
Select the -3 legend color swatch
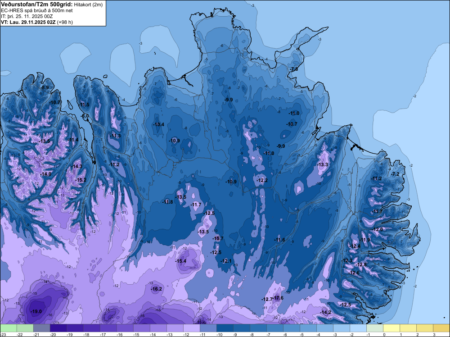[x=342, y=328]
